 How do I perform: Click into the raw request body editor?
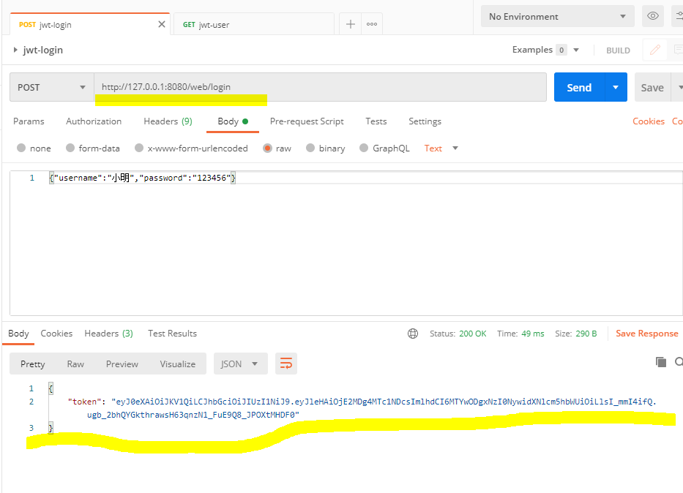point(346,243)
